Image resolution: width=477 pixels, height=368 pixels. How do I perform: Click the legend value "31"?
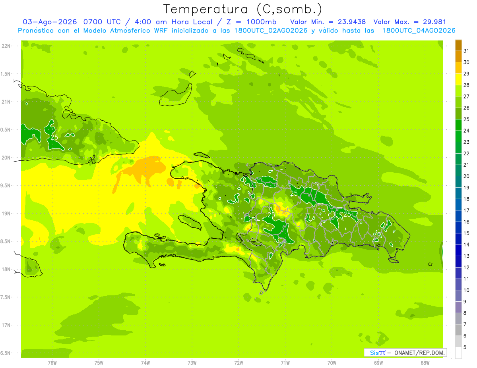466,51
